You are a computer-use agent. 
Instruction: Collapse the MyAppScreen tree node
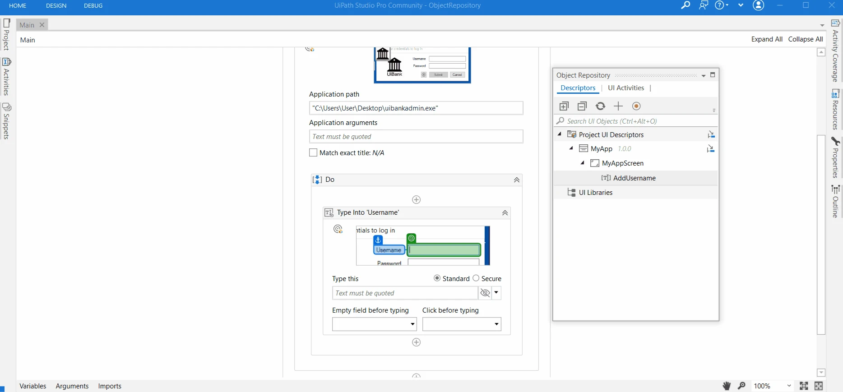(x=582, y=163)
